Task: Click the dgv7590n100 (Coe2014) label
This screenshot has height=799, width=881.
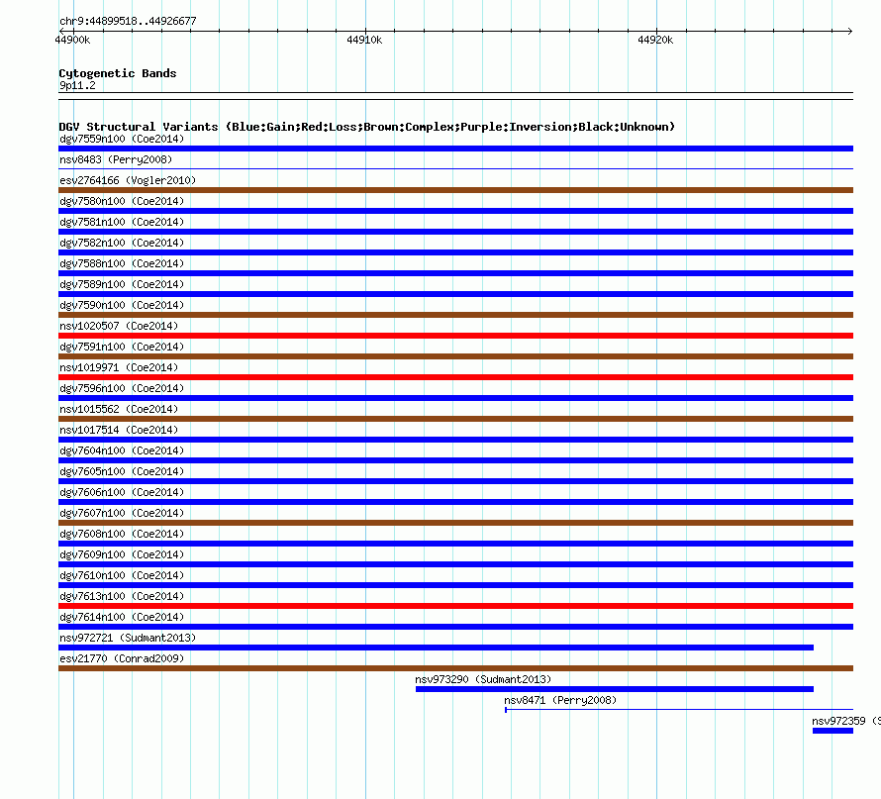Action: pos(122,305)
